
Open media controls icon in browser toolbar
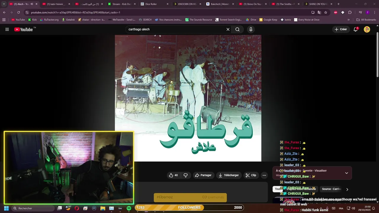360,12
